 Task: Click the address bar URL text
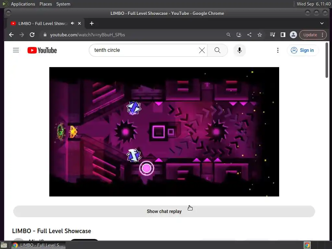[88, 35]
